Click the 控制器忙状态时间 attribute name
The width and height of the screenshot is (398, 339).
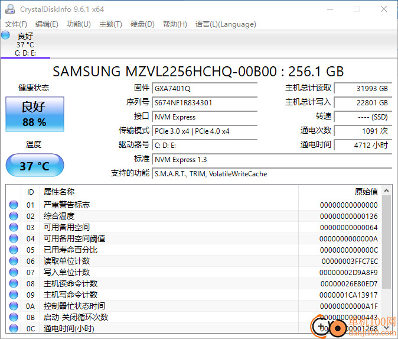click(74, 306)
